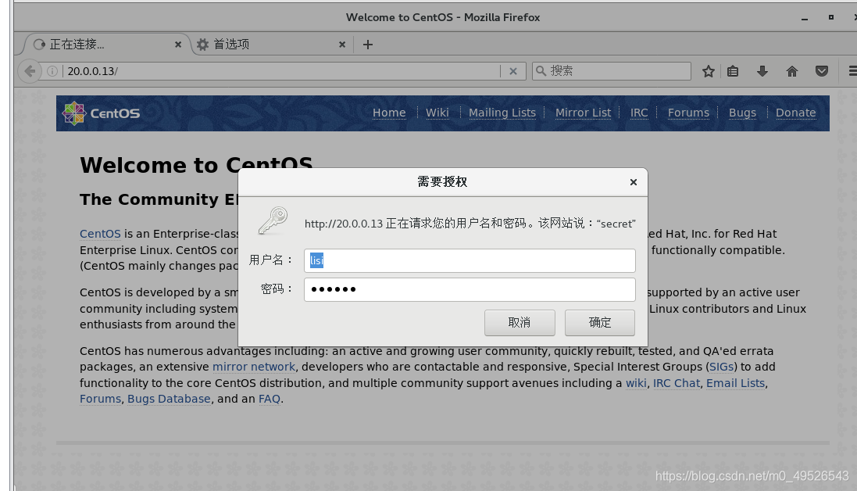Screen dimensions: 857x491
Task: Open the Home link in CentOS banner
Action: (389, 113)
